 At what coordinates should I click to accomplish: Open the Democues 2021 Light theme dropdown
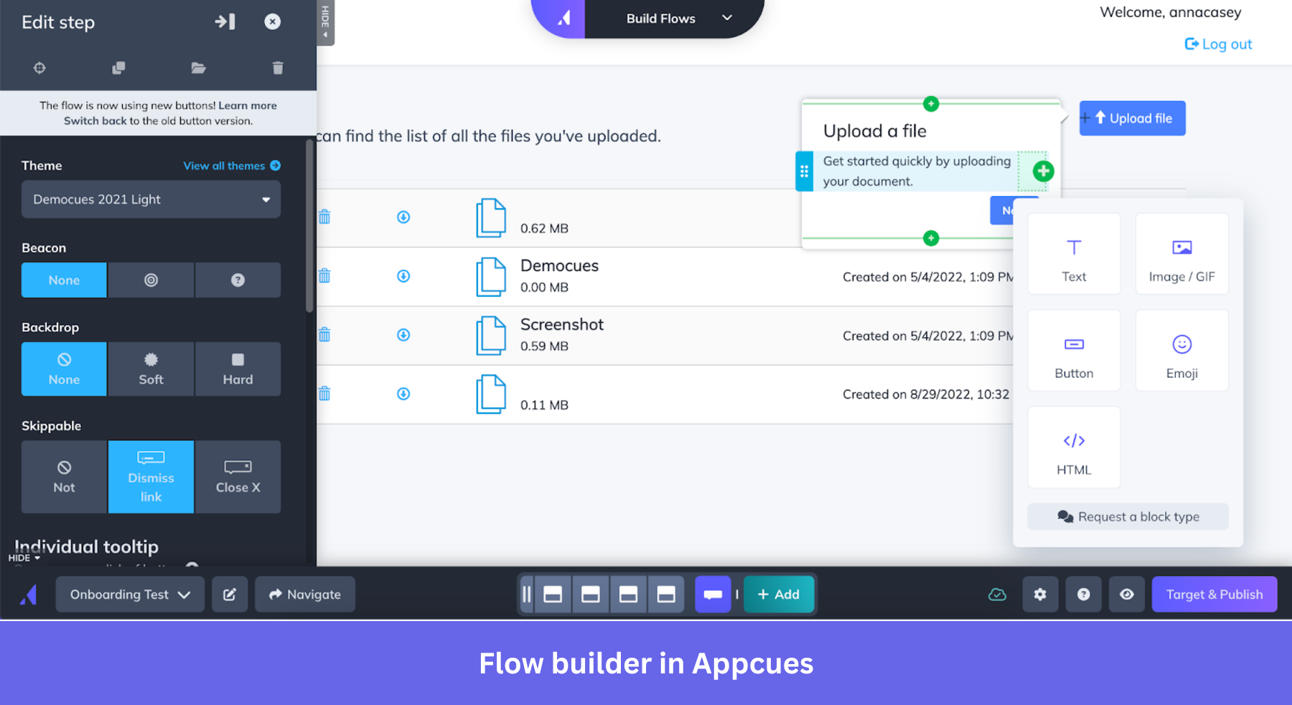(150, 199)
